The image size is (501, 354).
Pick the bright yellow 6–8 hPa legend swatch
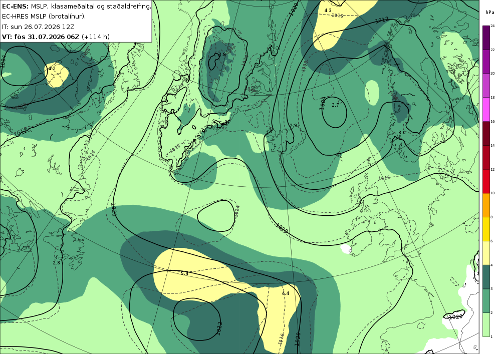(486, 229)
